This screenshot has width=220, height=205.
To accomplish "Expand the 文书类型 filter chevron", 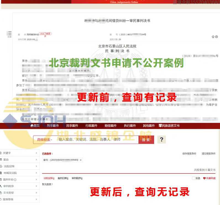I will [x=36, y=193].
